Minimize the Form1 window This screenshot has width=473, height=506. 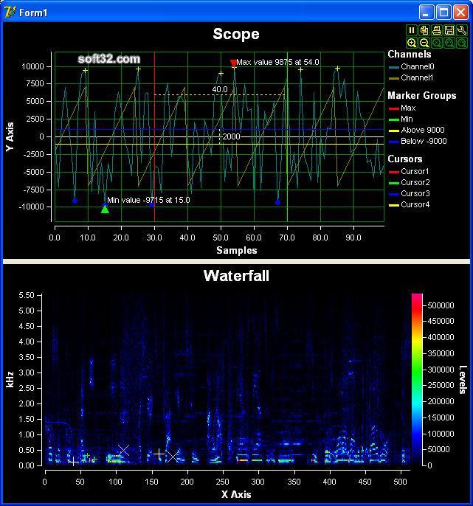(427, 13)
